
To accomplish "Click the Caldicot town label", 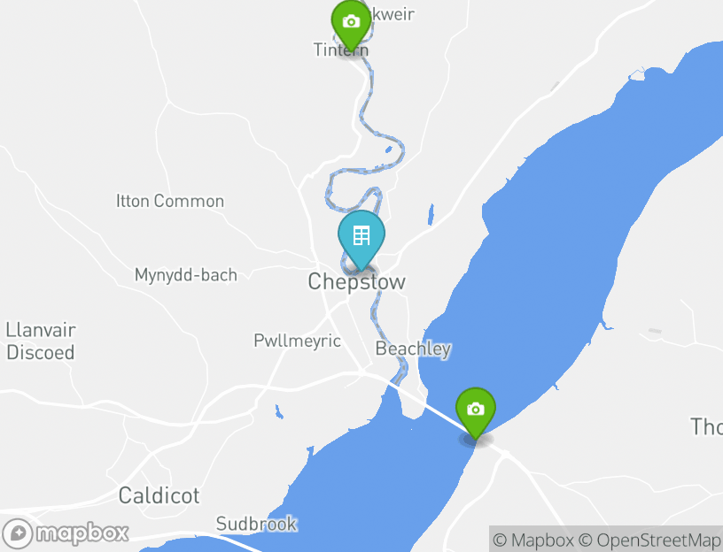I will (x=159, y=496).
